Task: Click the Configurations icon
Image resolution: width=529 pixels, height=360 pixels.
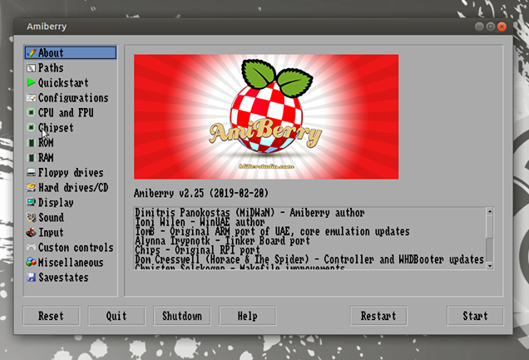Action: click(31, 98)
